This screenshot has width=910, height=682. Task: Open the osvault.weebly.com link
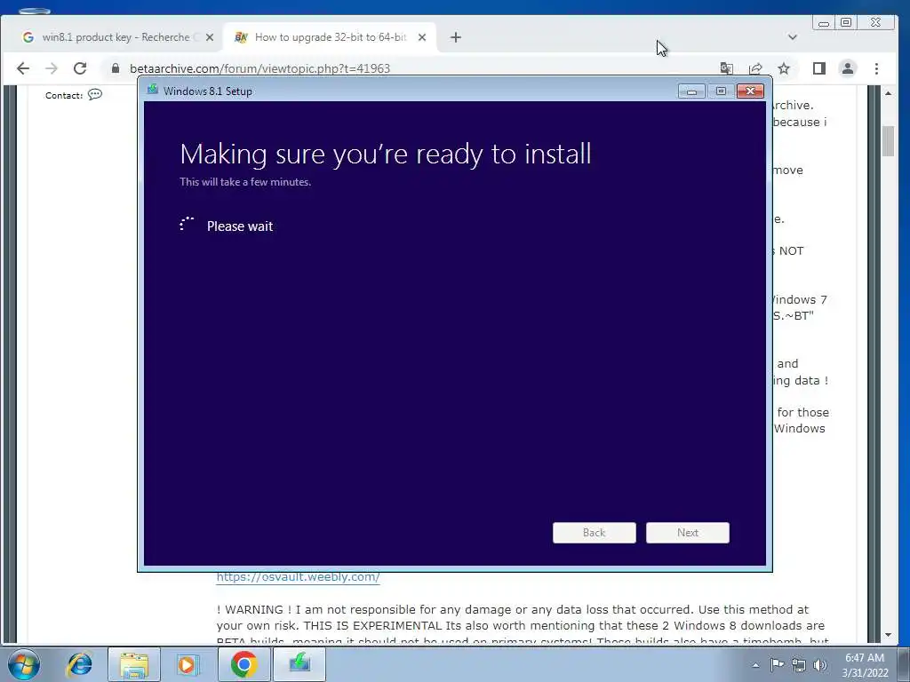point(299,577)
